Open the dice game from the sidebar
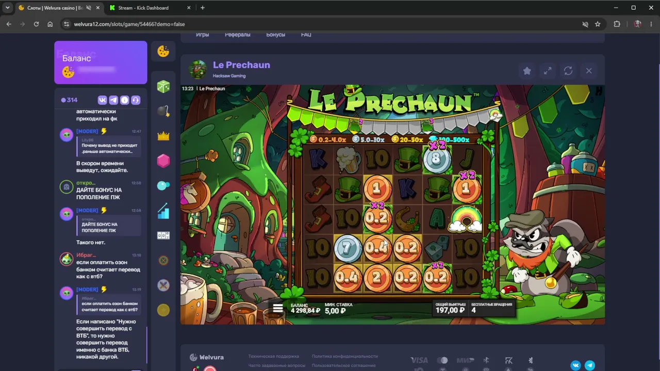 tap(163, 87)
